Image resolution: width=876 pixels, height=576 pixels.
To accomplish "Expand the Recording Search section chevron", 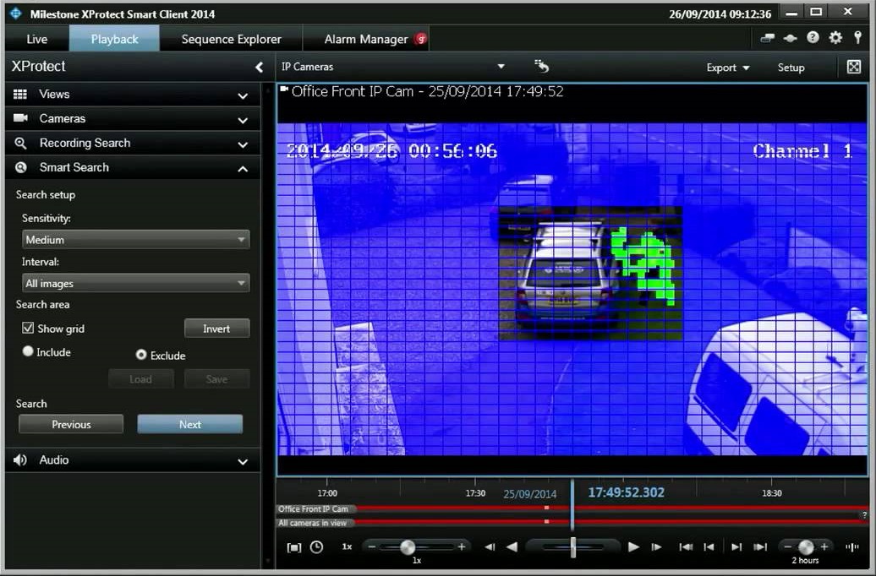I will click(243, 145).
